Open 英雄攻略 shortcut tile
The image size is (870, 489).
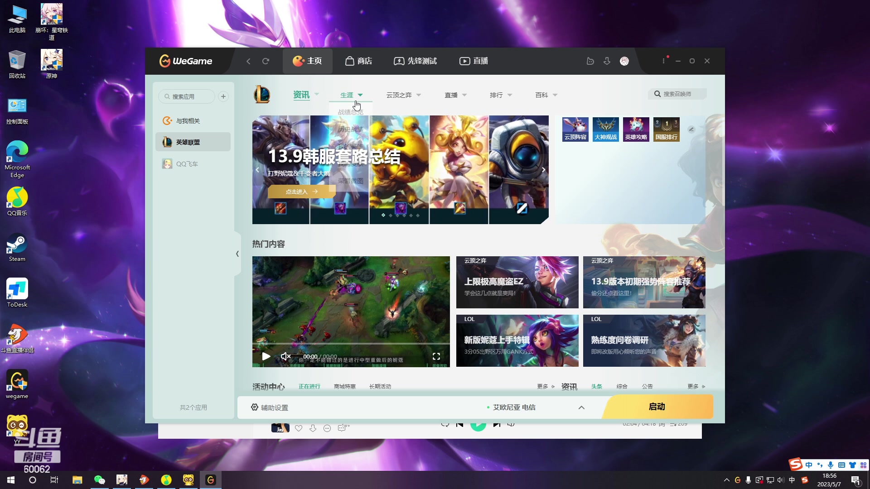point(636,129)
